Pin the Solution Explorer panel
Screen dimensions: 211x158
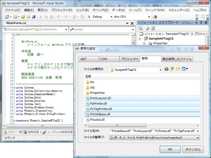tap(201, 23)
